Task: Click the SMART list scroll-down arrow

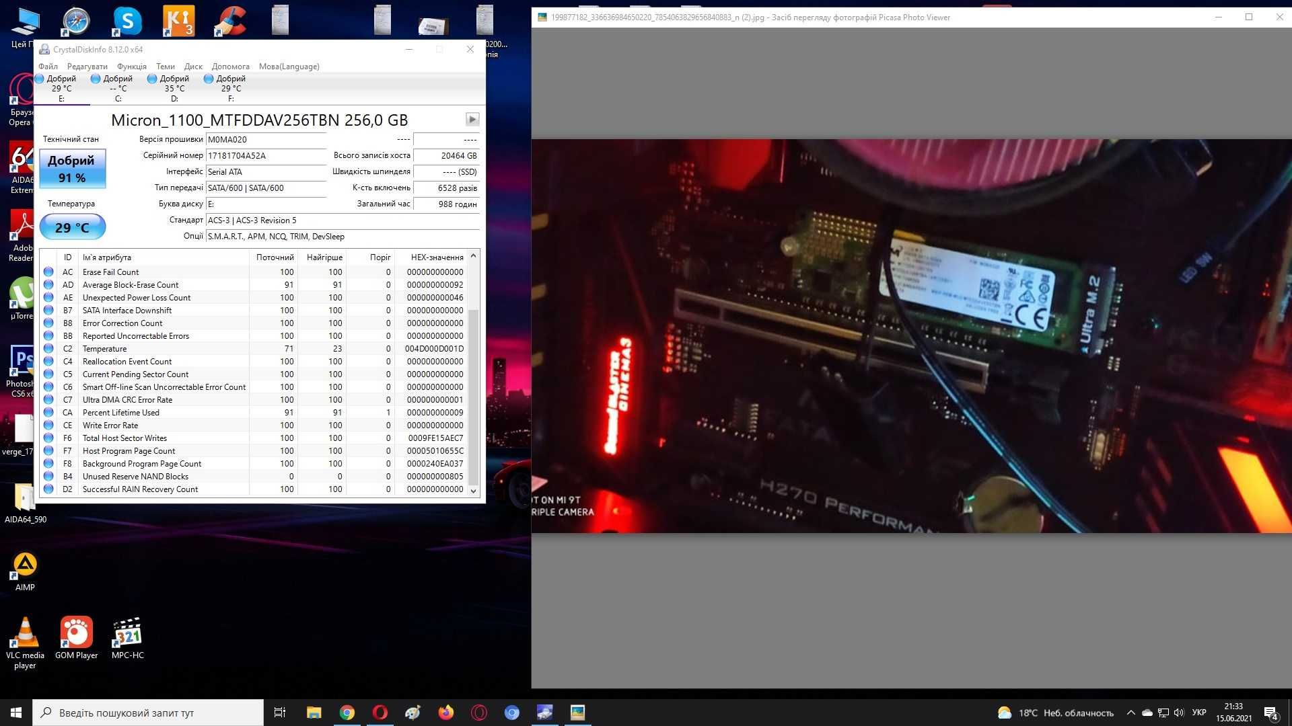Action: [473, 491]
